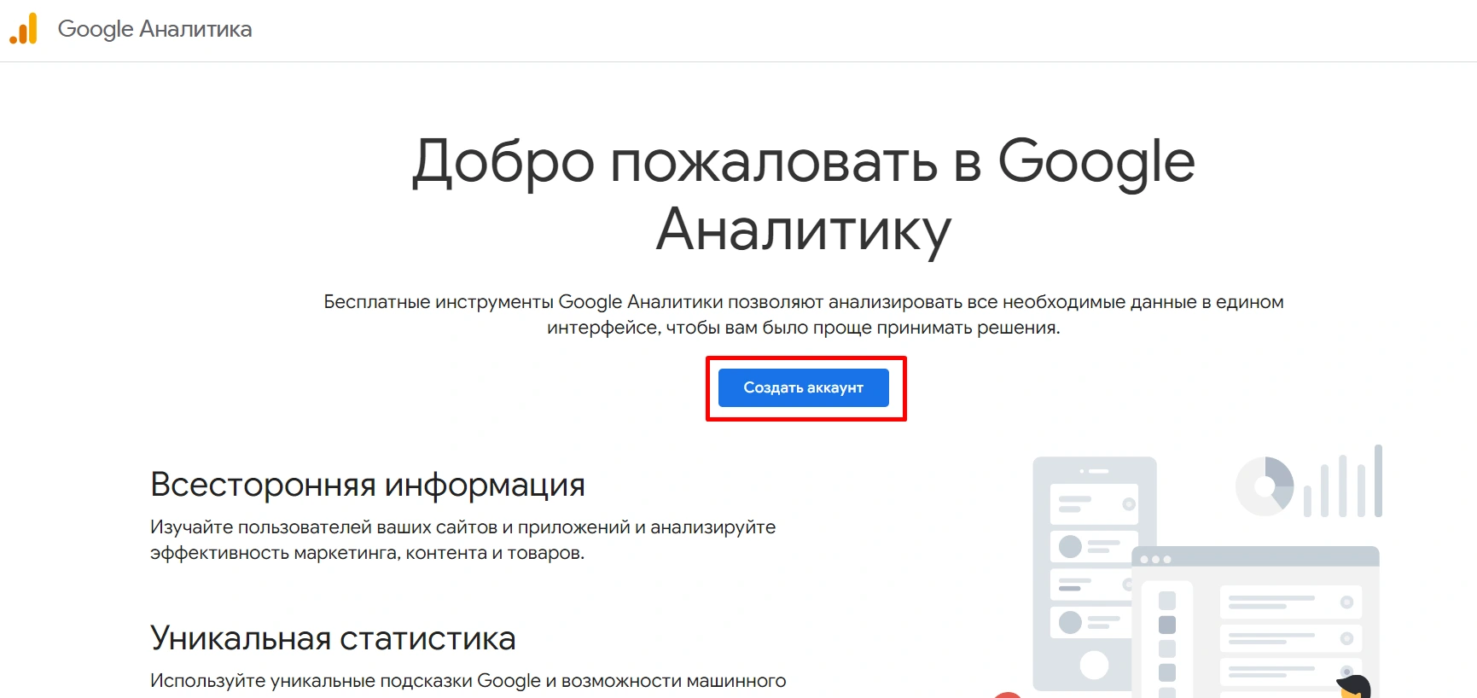Screen dimensions: 1477x698
Task: Click the bar chart illustration beside the pie chart
Action: 1343,484
